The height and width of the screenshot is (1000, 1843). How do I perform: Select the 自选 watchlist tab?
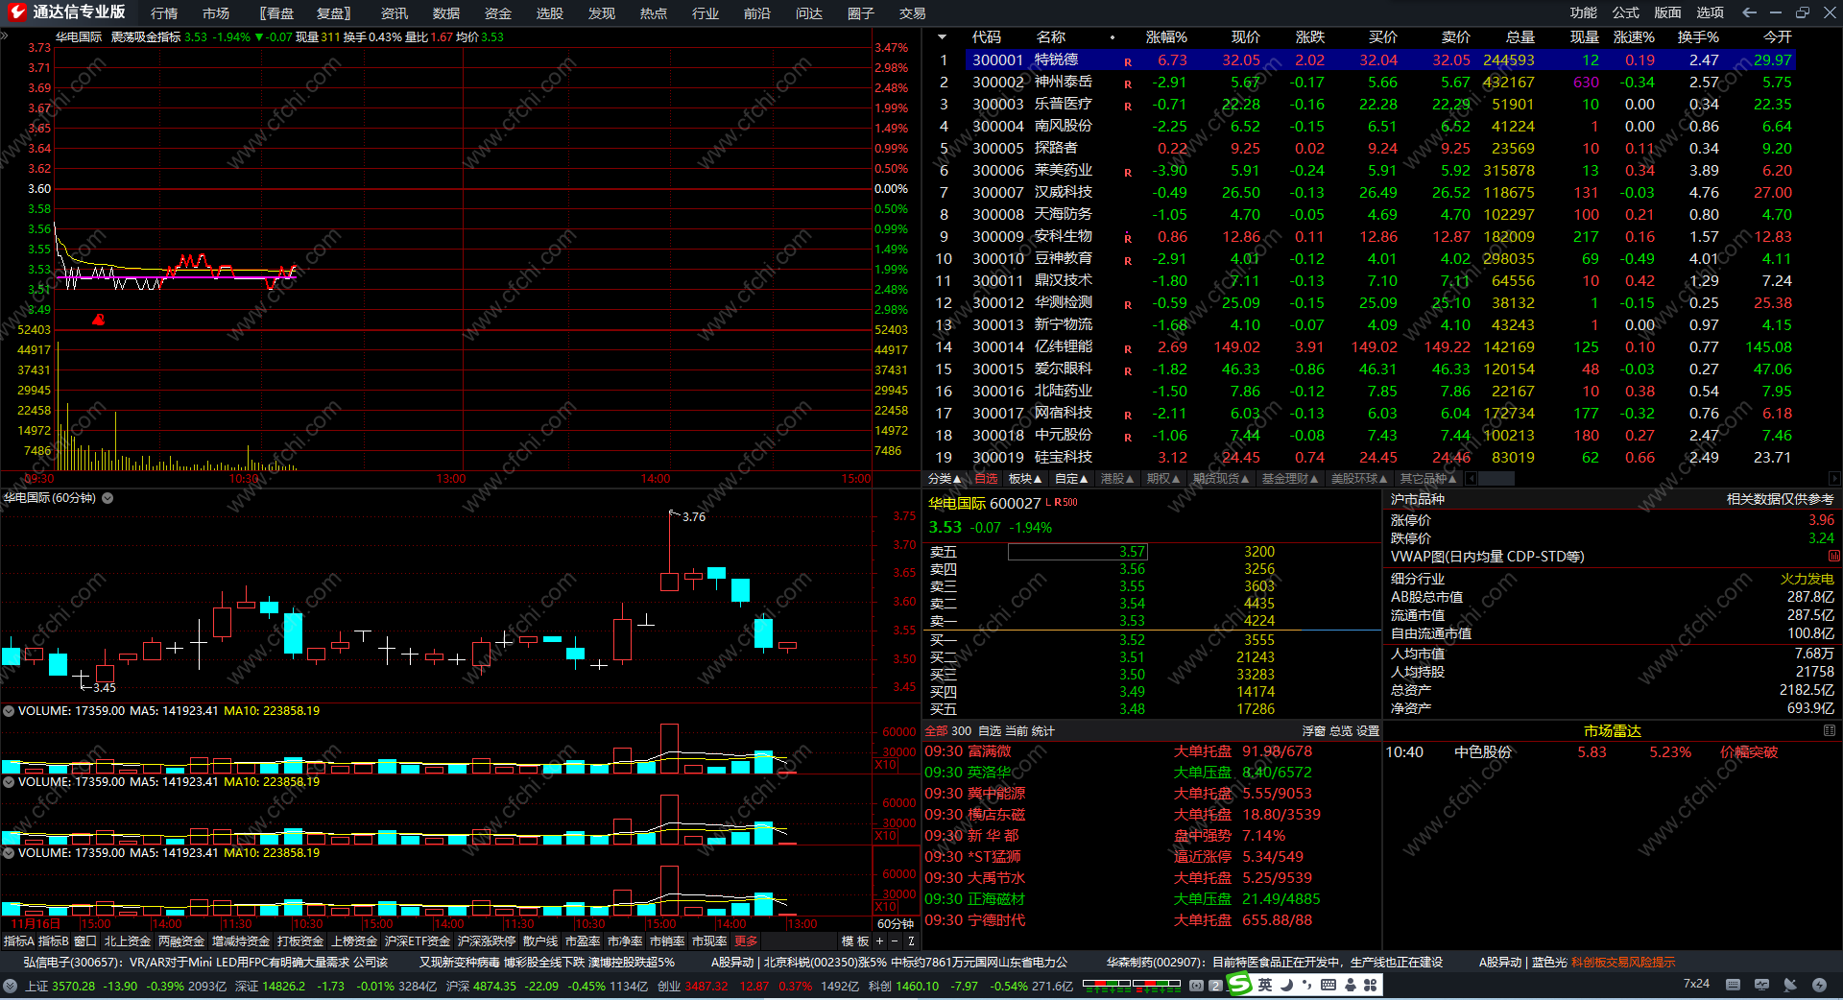[x=986, y=479]
